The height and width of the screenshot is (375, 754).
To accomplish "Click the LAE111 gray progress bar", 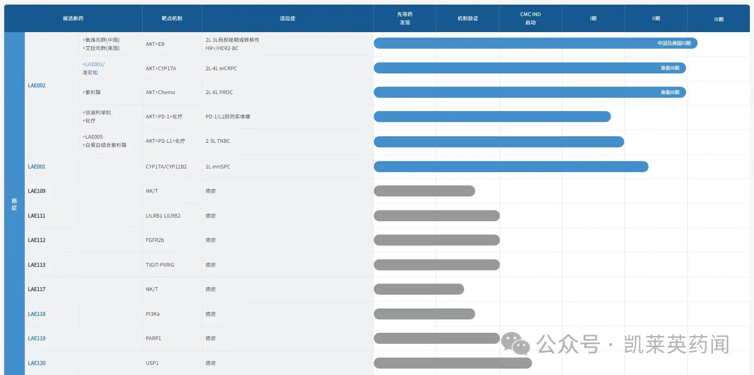I will 437,216.
